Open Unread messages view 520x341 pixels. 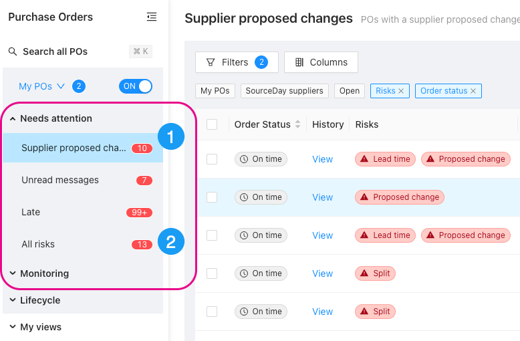pyautogui.click(x=83, y=180)
